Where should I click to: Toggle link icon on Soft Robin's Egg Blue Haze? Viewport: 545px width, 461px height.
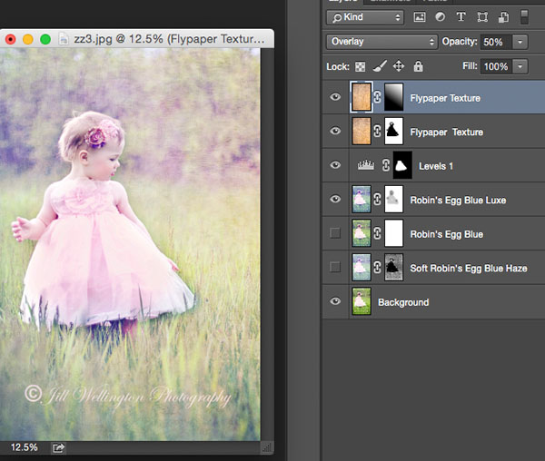pyautogui.click(x=378, y=267)
